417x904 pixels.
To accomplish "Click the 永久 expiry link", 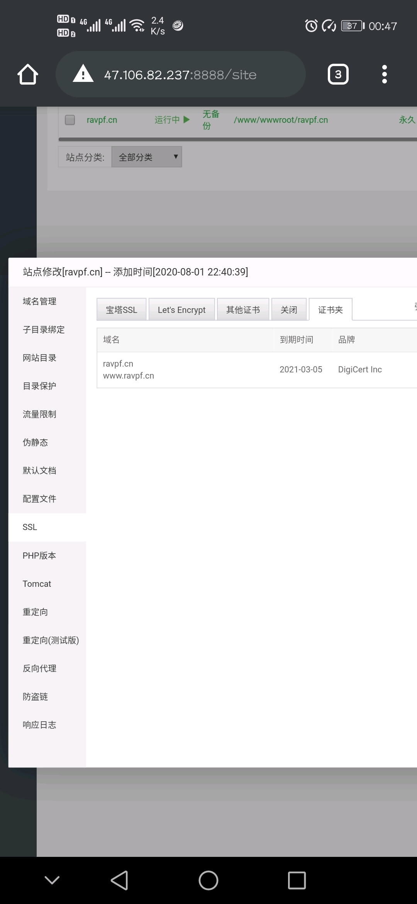I will coord(407,120).
